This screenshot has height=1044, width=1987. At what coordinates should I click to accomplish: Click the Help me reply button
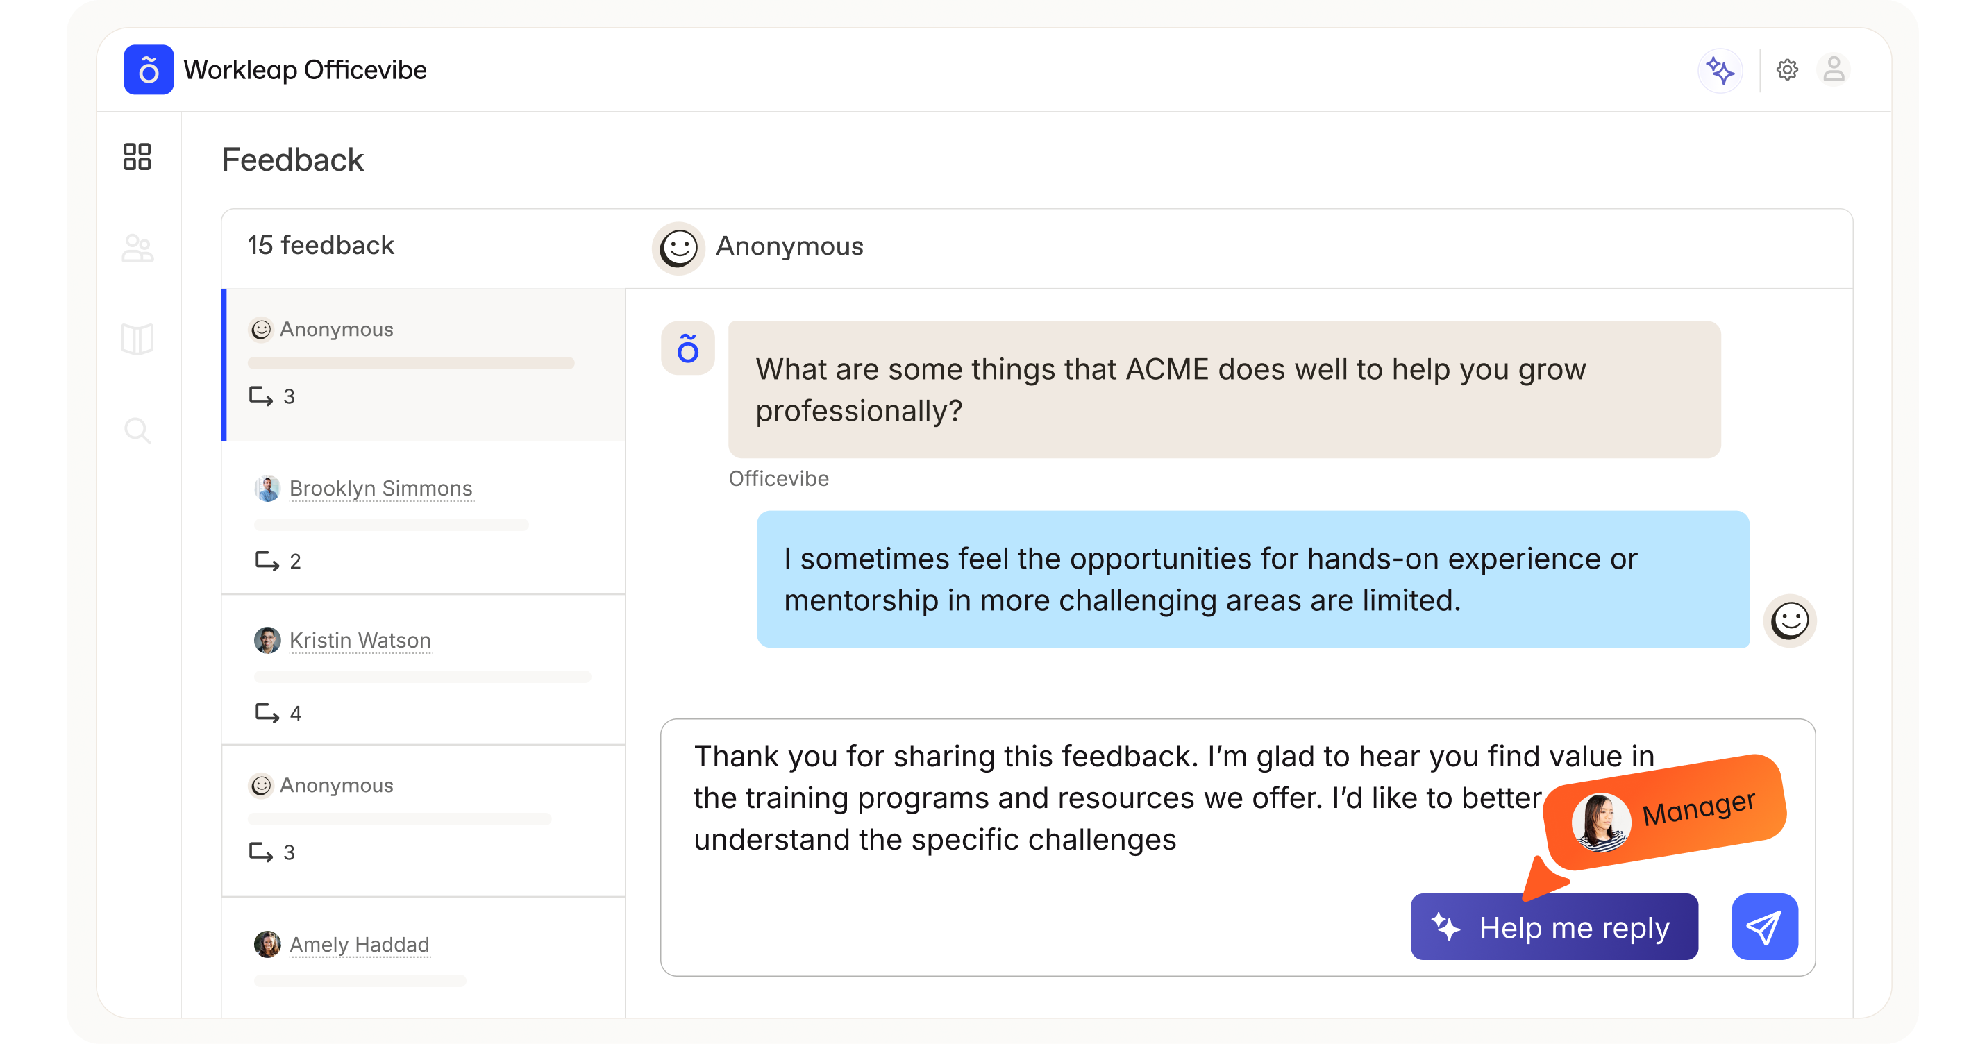pyautogui.click(x=1554, y=927)
